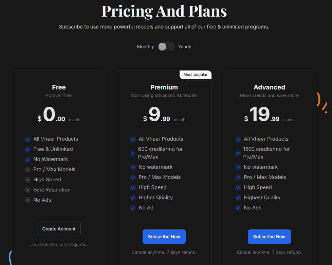This screenshot has height=265, width=332.
Task: Click the Most popular badge
Action: click(x=195, y=75)
